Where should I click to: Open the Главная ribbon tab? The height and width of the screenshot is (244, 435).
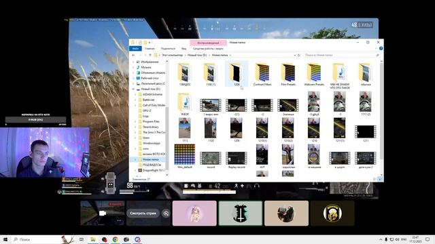[150, 48]
